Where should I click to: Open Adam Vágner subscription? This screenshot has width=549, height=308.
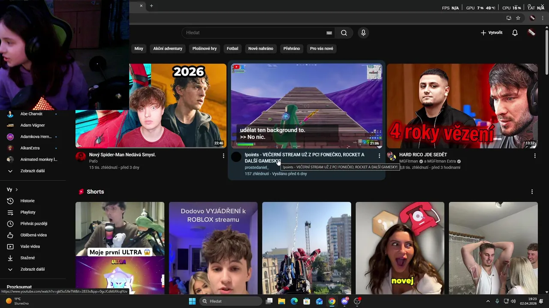tap(33, 125)
